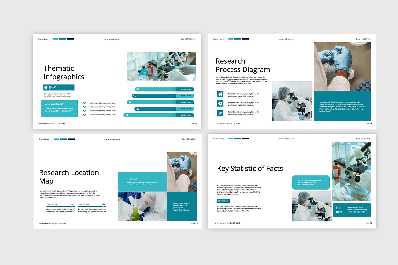
Task: Click 'Date : 05/05/2025' on the page 14 slide
Action: (364, 39)
